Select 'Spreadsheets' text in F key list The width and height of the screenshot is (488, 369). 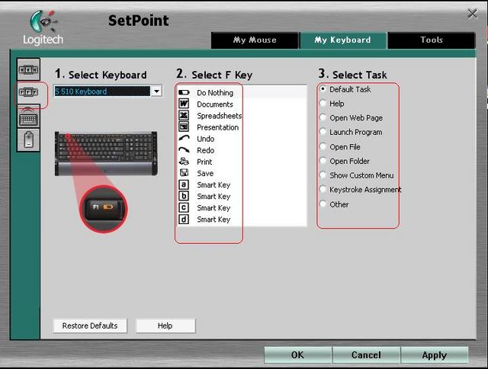[x=220, y=116]
